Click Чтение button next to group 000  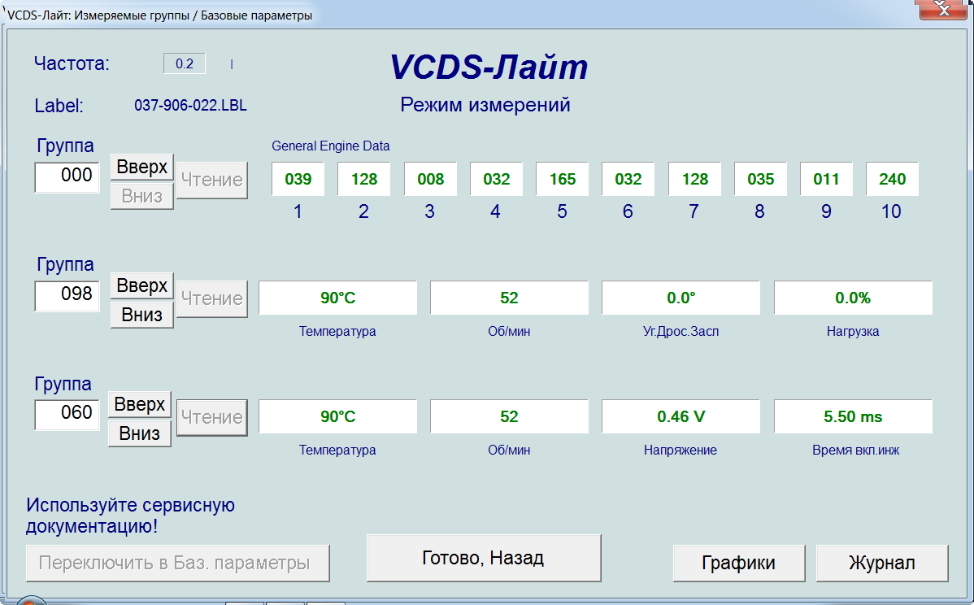(212, 181)
